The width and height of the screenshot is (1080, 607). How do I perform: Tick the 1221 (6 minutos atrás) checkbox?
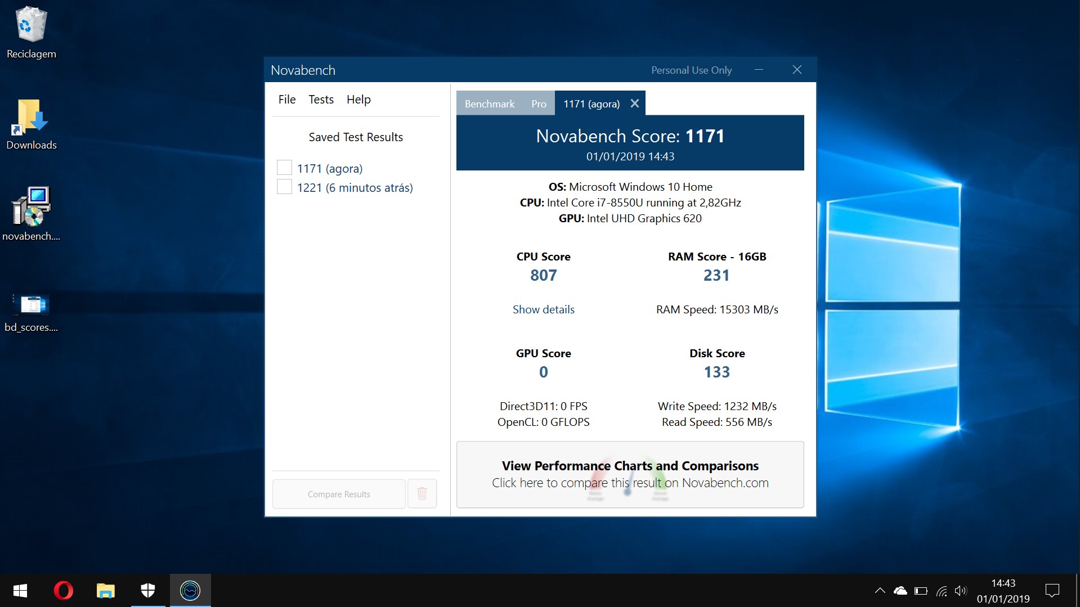(284, 187)
